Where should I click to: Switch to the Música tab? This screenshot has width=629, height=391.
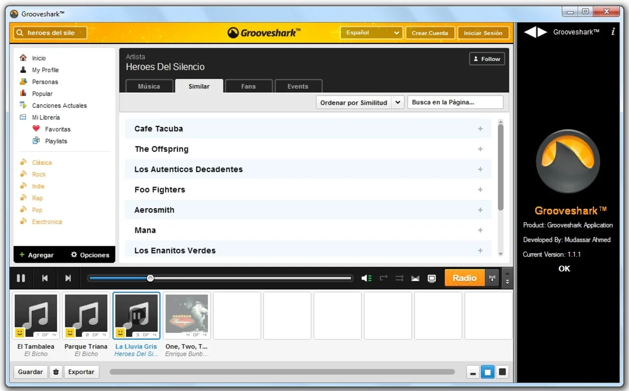tap(149, 86)
